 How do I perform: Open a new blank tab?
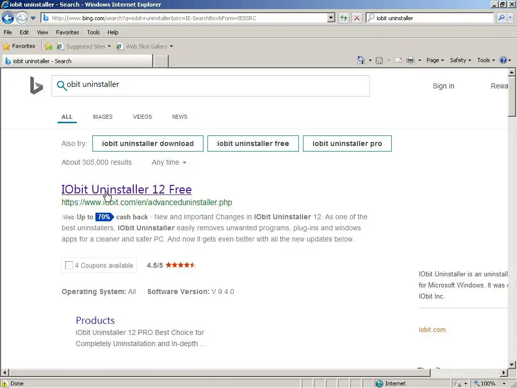161,61
